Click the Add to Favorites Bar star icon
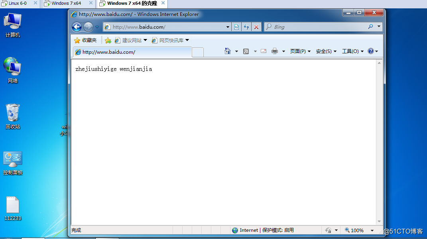 [108, 40]
